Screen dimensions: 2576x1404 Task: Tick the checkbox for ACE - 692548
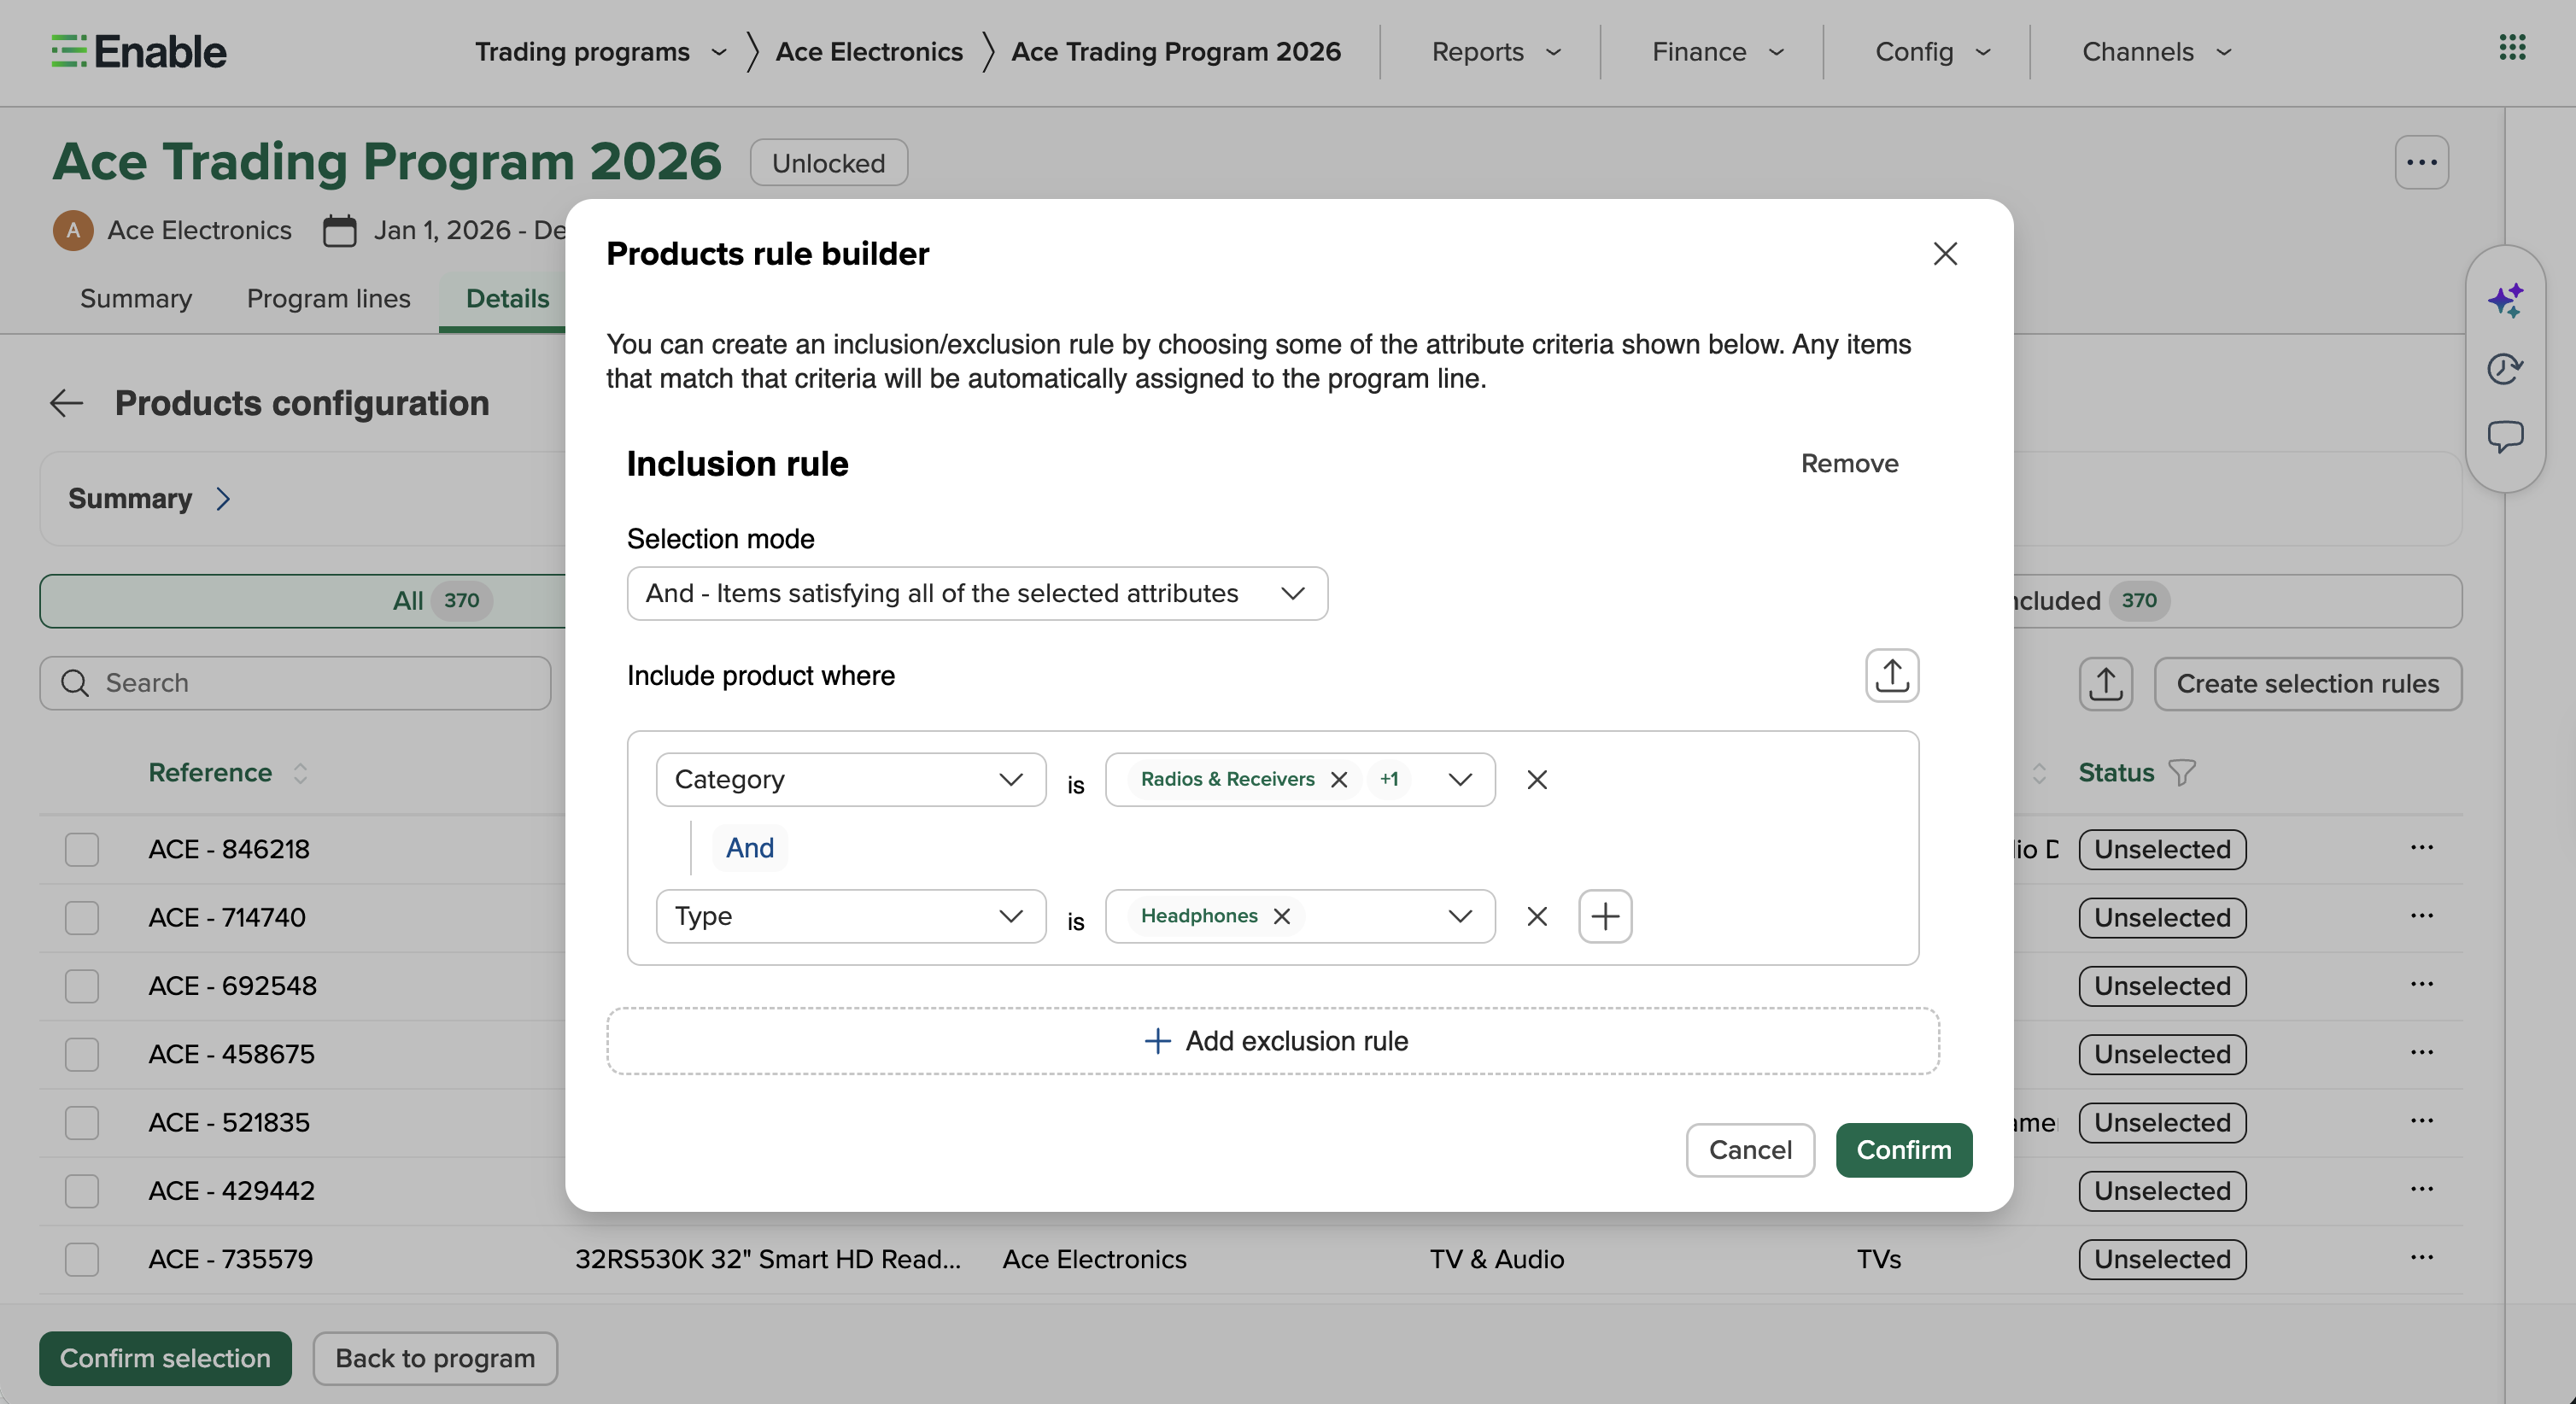82,986
